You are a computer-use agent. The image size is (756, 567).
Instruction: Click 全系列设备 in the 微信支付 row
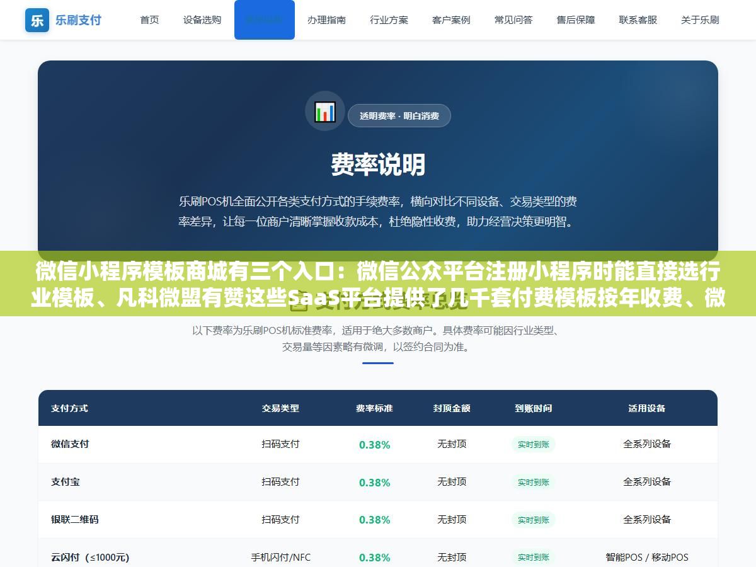pos(647,444)
